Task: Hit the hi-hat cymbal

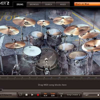Action: tap(15, 45)
